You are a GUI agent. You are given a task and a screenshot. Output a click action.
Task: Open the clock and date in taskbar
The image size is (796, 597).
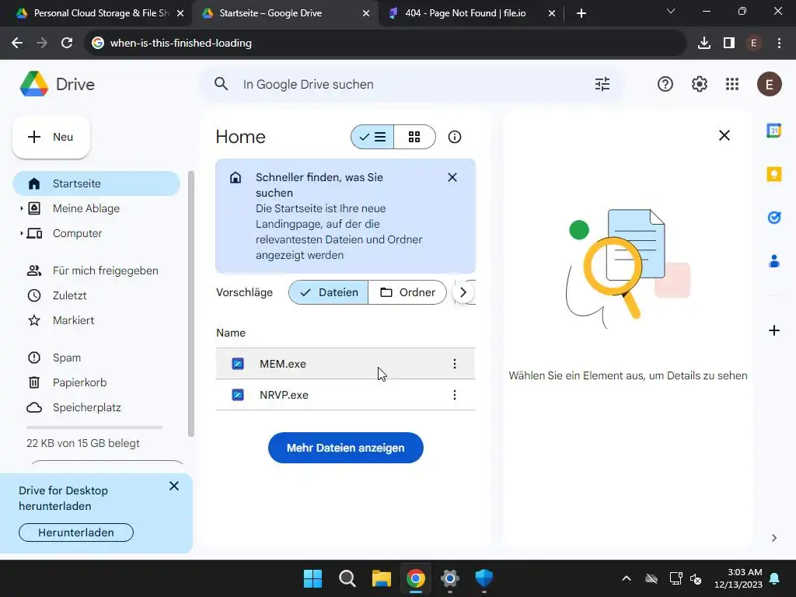coord(738,578)
